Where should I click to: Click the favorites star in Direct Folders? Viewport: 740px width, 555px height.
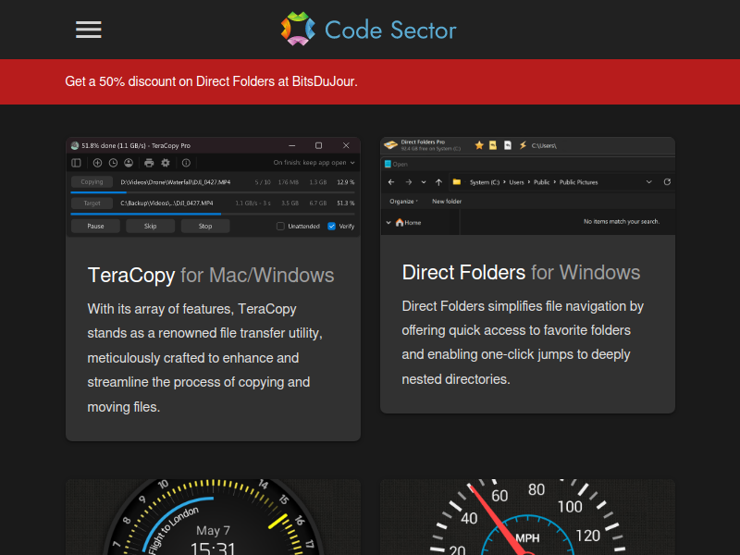(x=479, y=145)
